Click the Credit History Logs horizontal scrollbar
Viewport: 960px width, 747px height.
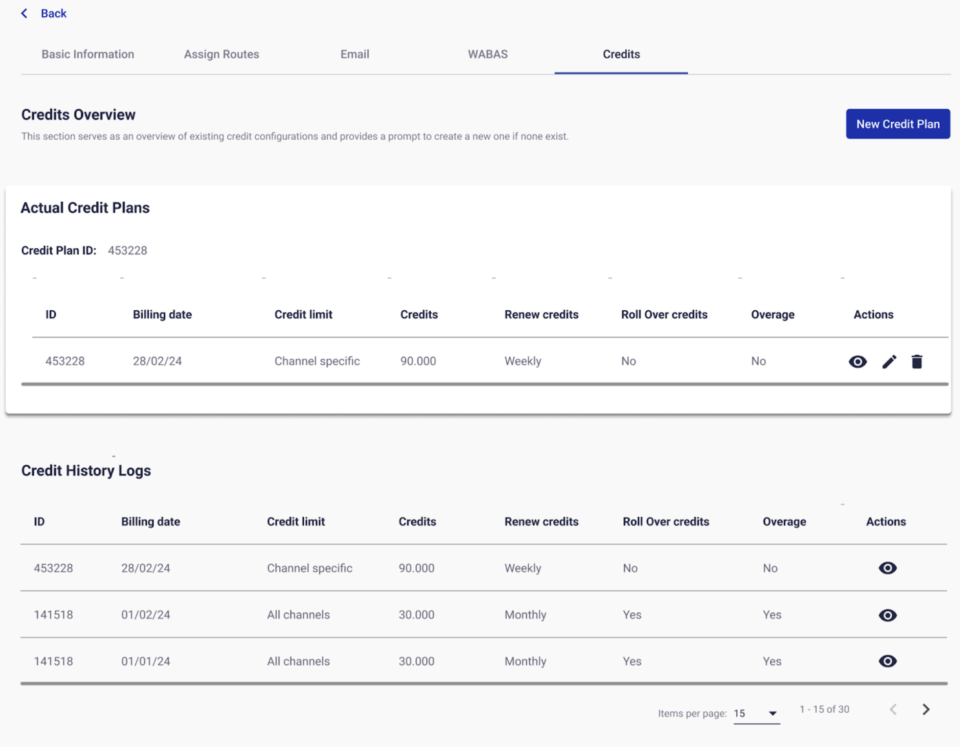(x=484, y=683)
